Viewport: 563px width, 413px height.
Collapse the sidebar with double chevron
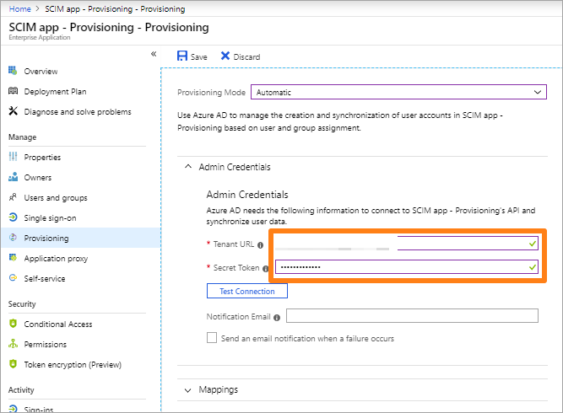point(154,54)
